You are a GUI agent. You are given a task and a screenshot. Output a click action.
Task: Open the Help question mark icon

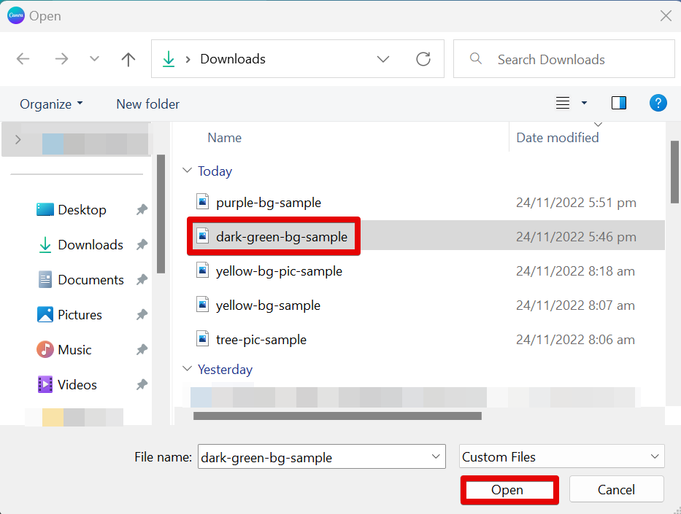pos(658,103)
